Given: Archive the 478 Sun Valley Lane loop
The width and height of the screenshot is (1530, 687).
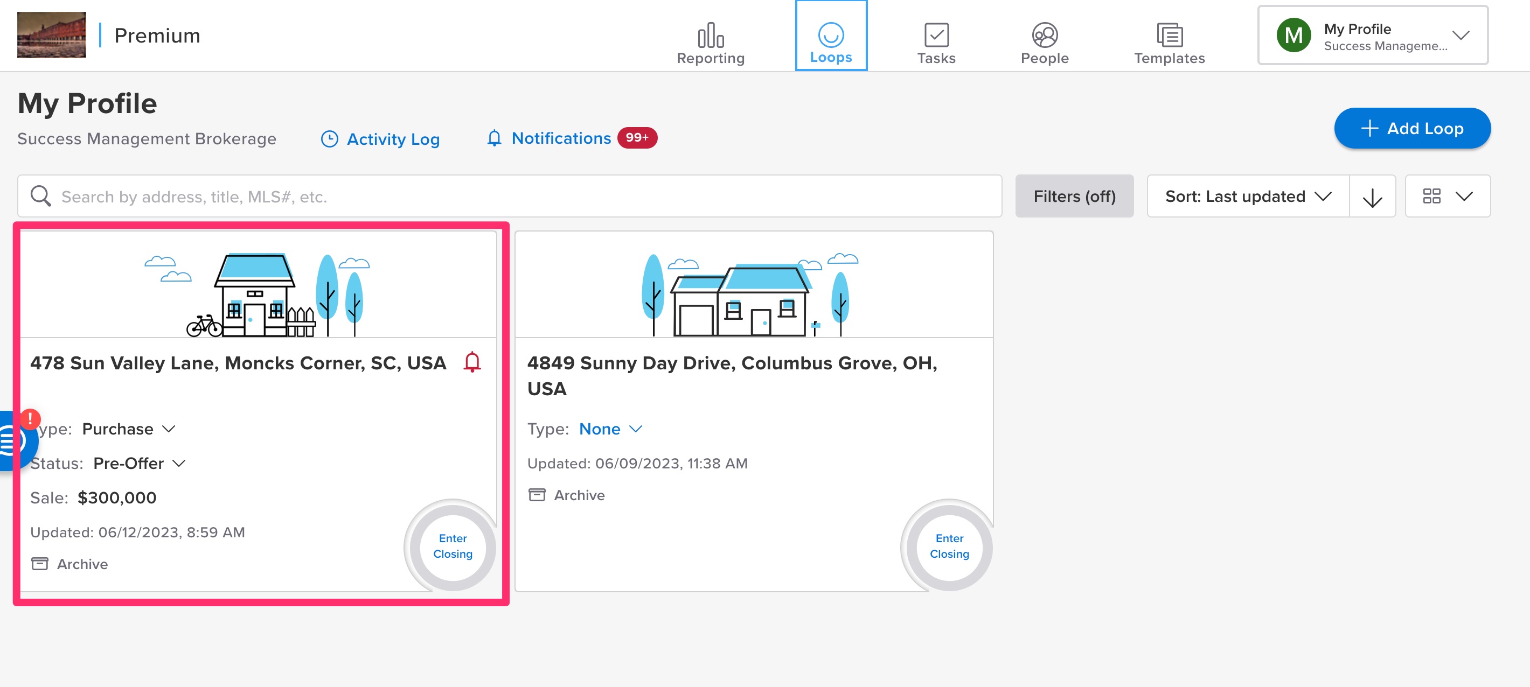Looking at the screenshot, I should [69, 564].
